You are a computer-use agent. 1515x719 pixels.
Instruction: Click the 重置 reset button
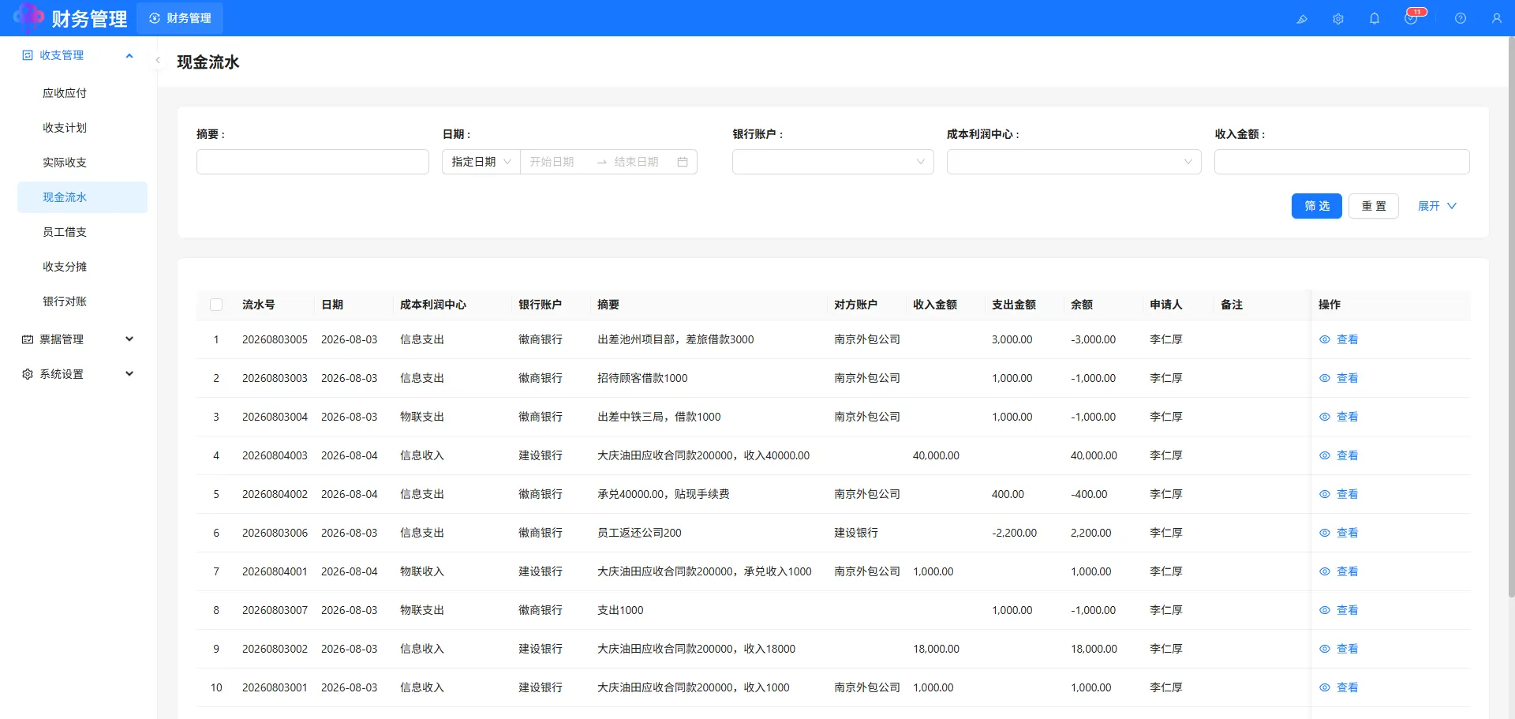(1373, 206)
